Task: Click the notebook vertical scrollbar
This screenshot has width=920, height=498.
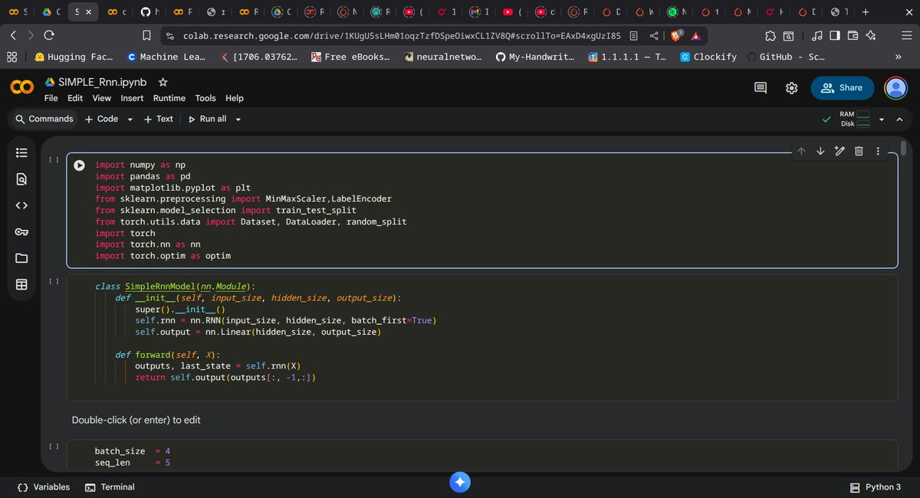Action: (903, 148)
